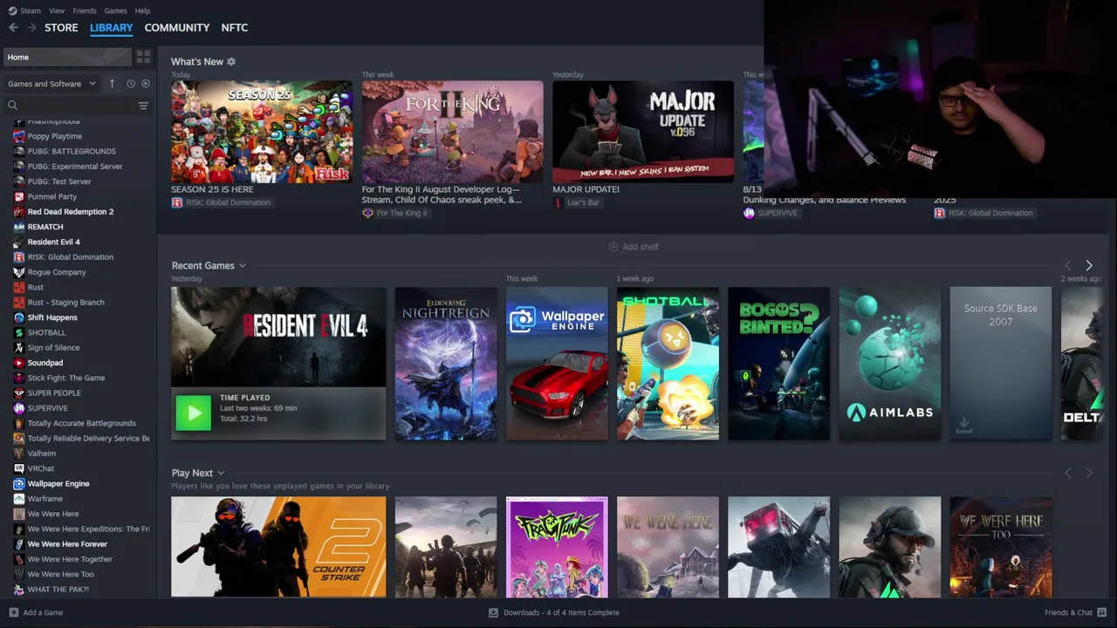Open Elden Ring Nightreign game cover
The height and width of the screenshot is (628, 1117).
click(x=445, y=363)
